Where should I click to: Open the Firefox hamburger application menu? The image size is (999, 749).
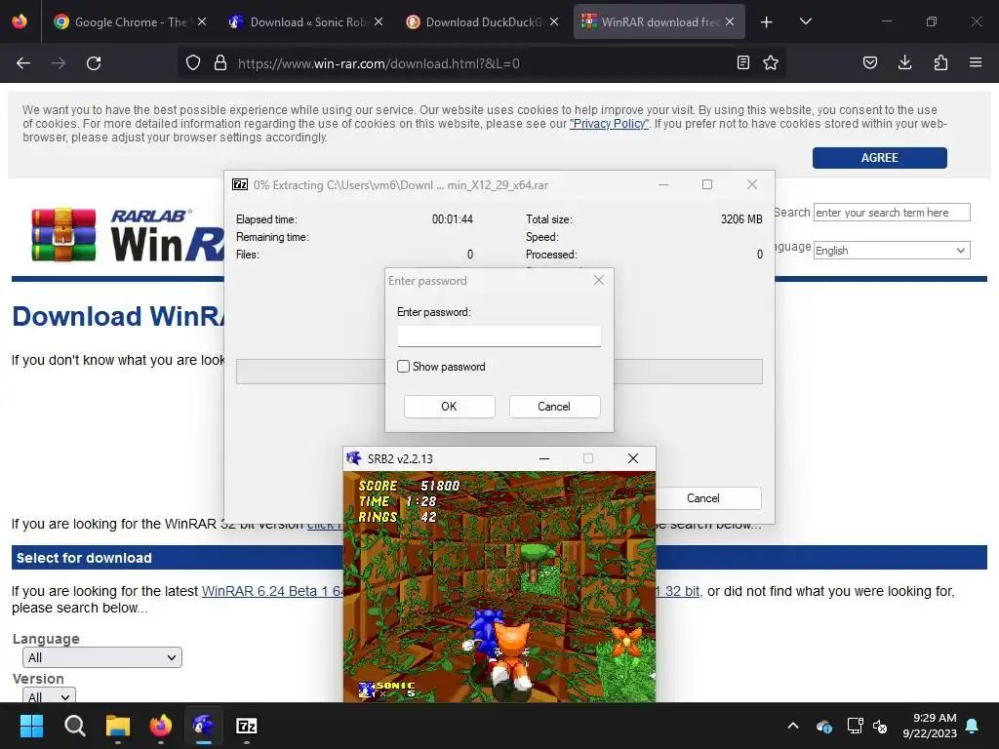click(976, 62)
